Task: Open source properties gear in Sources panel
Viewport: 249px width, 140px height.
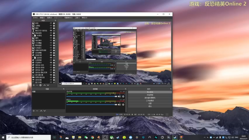Action: click(x=40, y=85)
